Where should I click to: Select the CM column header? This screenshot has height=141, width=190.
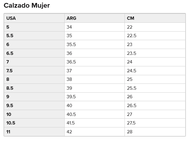point(130,18)
